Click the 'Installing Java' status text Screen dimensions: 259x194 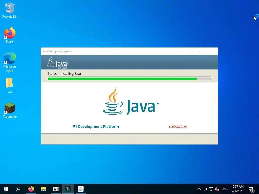tap(71, 74)
